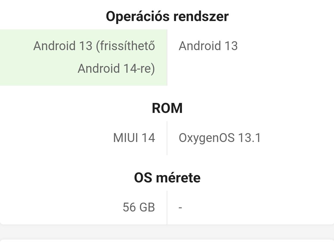Select the 56 GB value
This screenshot has width=334, height=246.
pos(139,207)
